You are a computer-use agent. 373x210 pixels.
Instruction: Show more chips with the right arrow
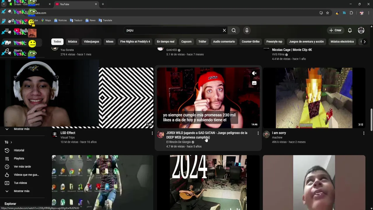tap(365, 41)
